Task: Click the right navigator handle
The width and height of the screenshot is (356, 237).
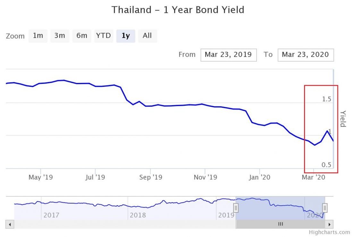Action: pyautogui.click(x=325, y=208)
